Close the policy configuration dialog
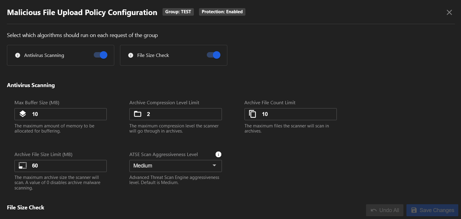Screen dimensions: 461x219 (449, 12)
